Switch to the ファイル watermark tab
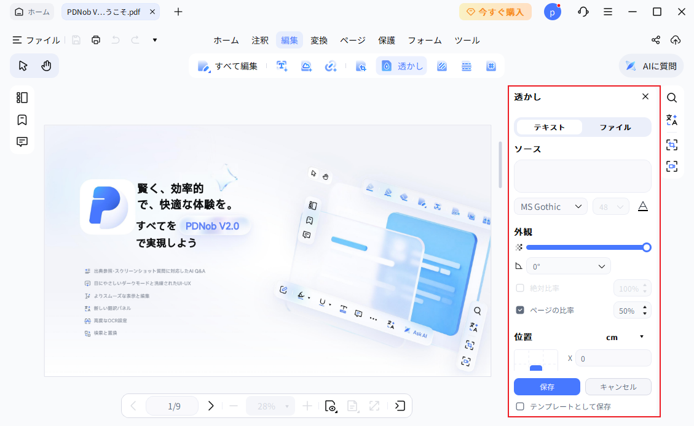This screenshot has height=426, width=694. pos(617,127)
